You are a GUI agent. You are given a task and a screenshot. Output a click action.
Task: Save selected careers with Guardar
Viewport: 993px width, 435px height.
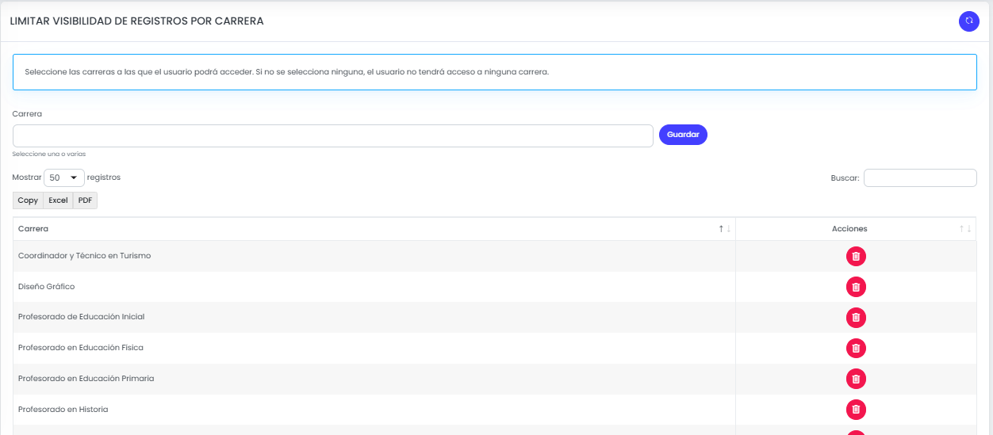[x=683, y=135]
